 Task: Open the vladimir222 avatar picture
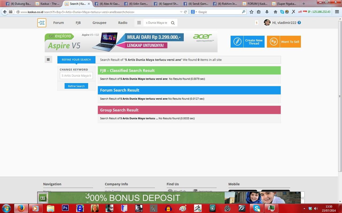(x=267, y=23)
